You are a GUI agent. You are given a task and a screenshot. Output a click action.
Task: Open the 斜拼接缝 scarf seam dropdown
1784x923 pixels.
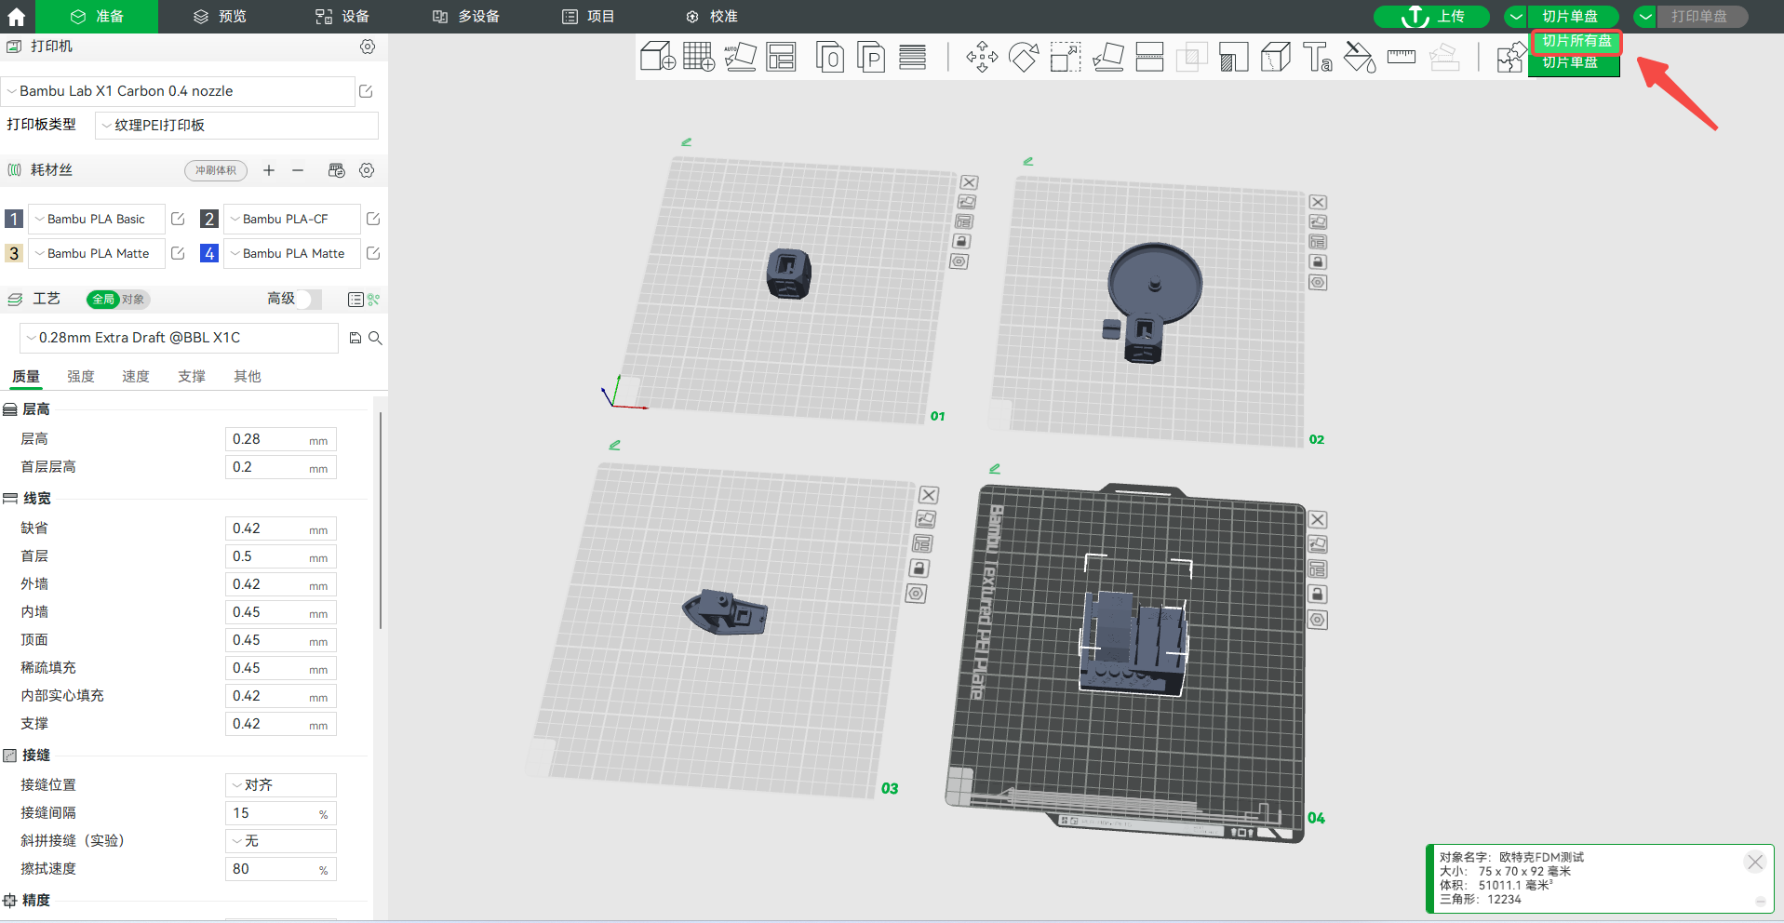click(280, 841)
